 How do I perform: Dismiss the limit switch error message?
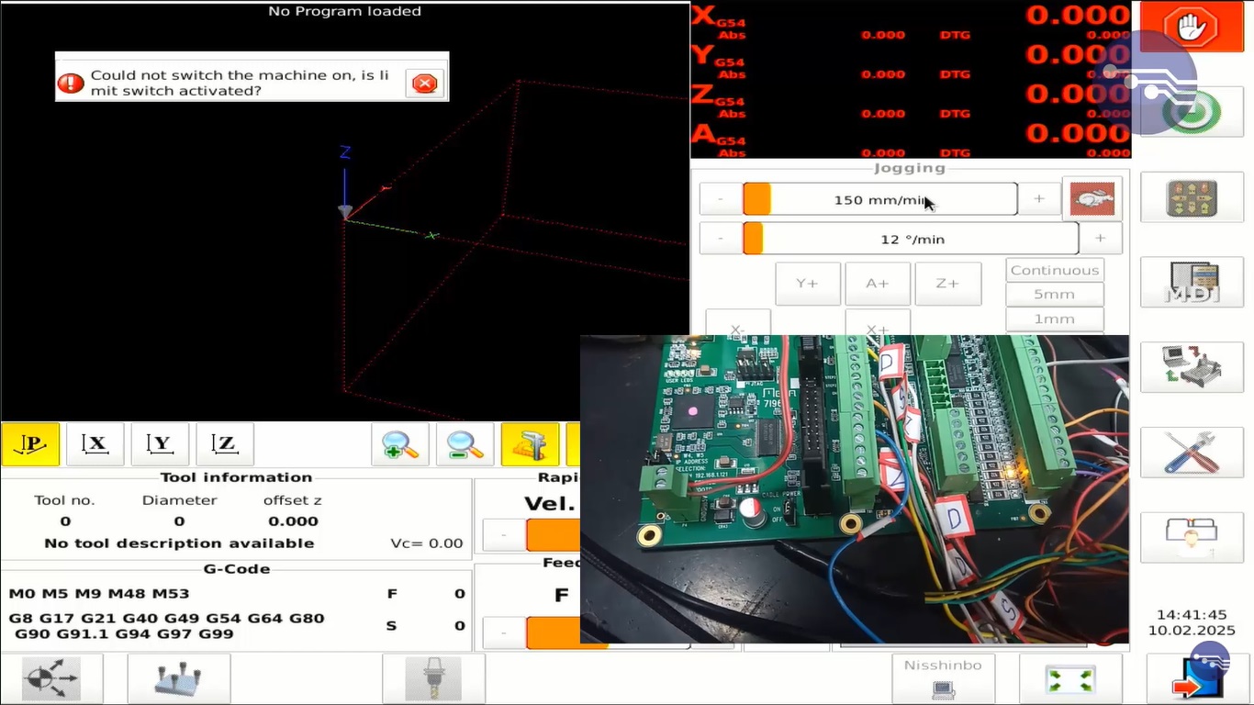pos(424,84)
